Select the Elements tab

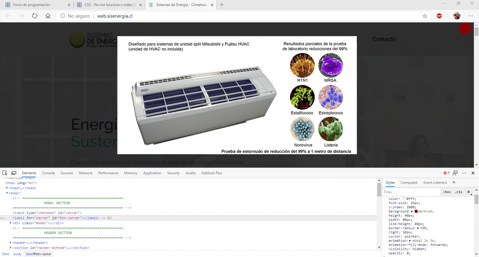[29, 173]
